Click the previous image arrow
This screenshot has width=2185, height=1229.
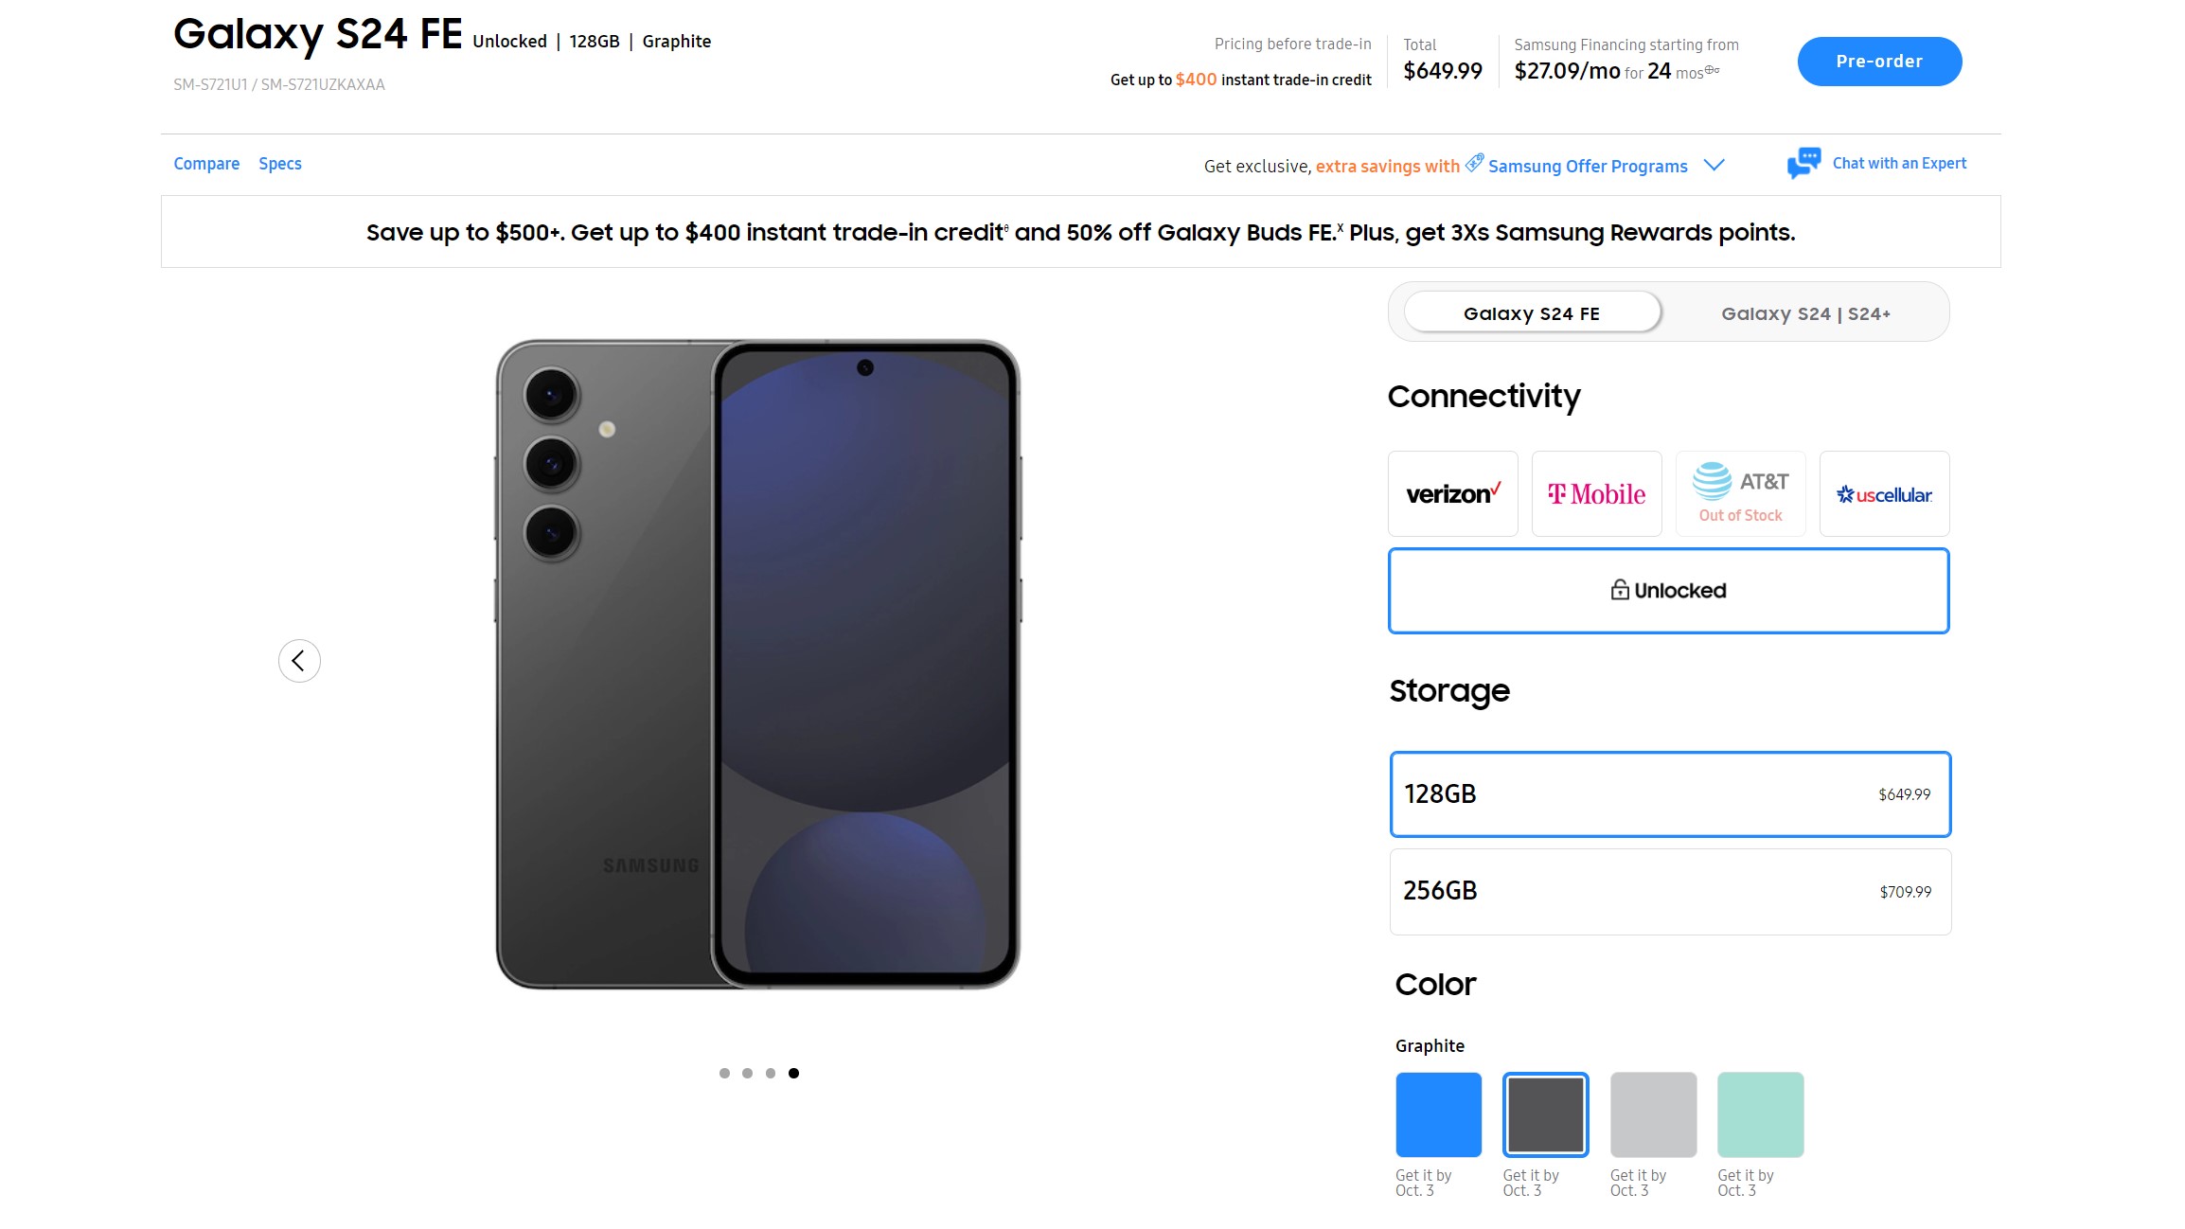click(298, 660)
